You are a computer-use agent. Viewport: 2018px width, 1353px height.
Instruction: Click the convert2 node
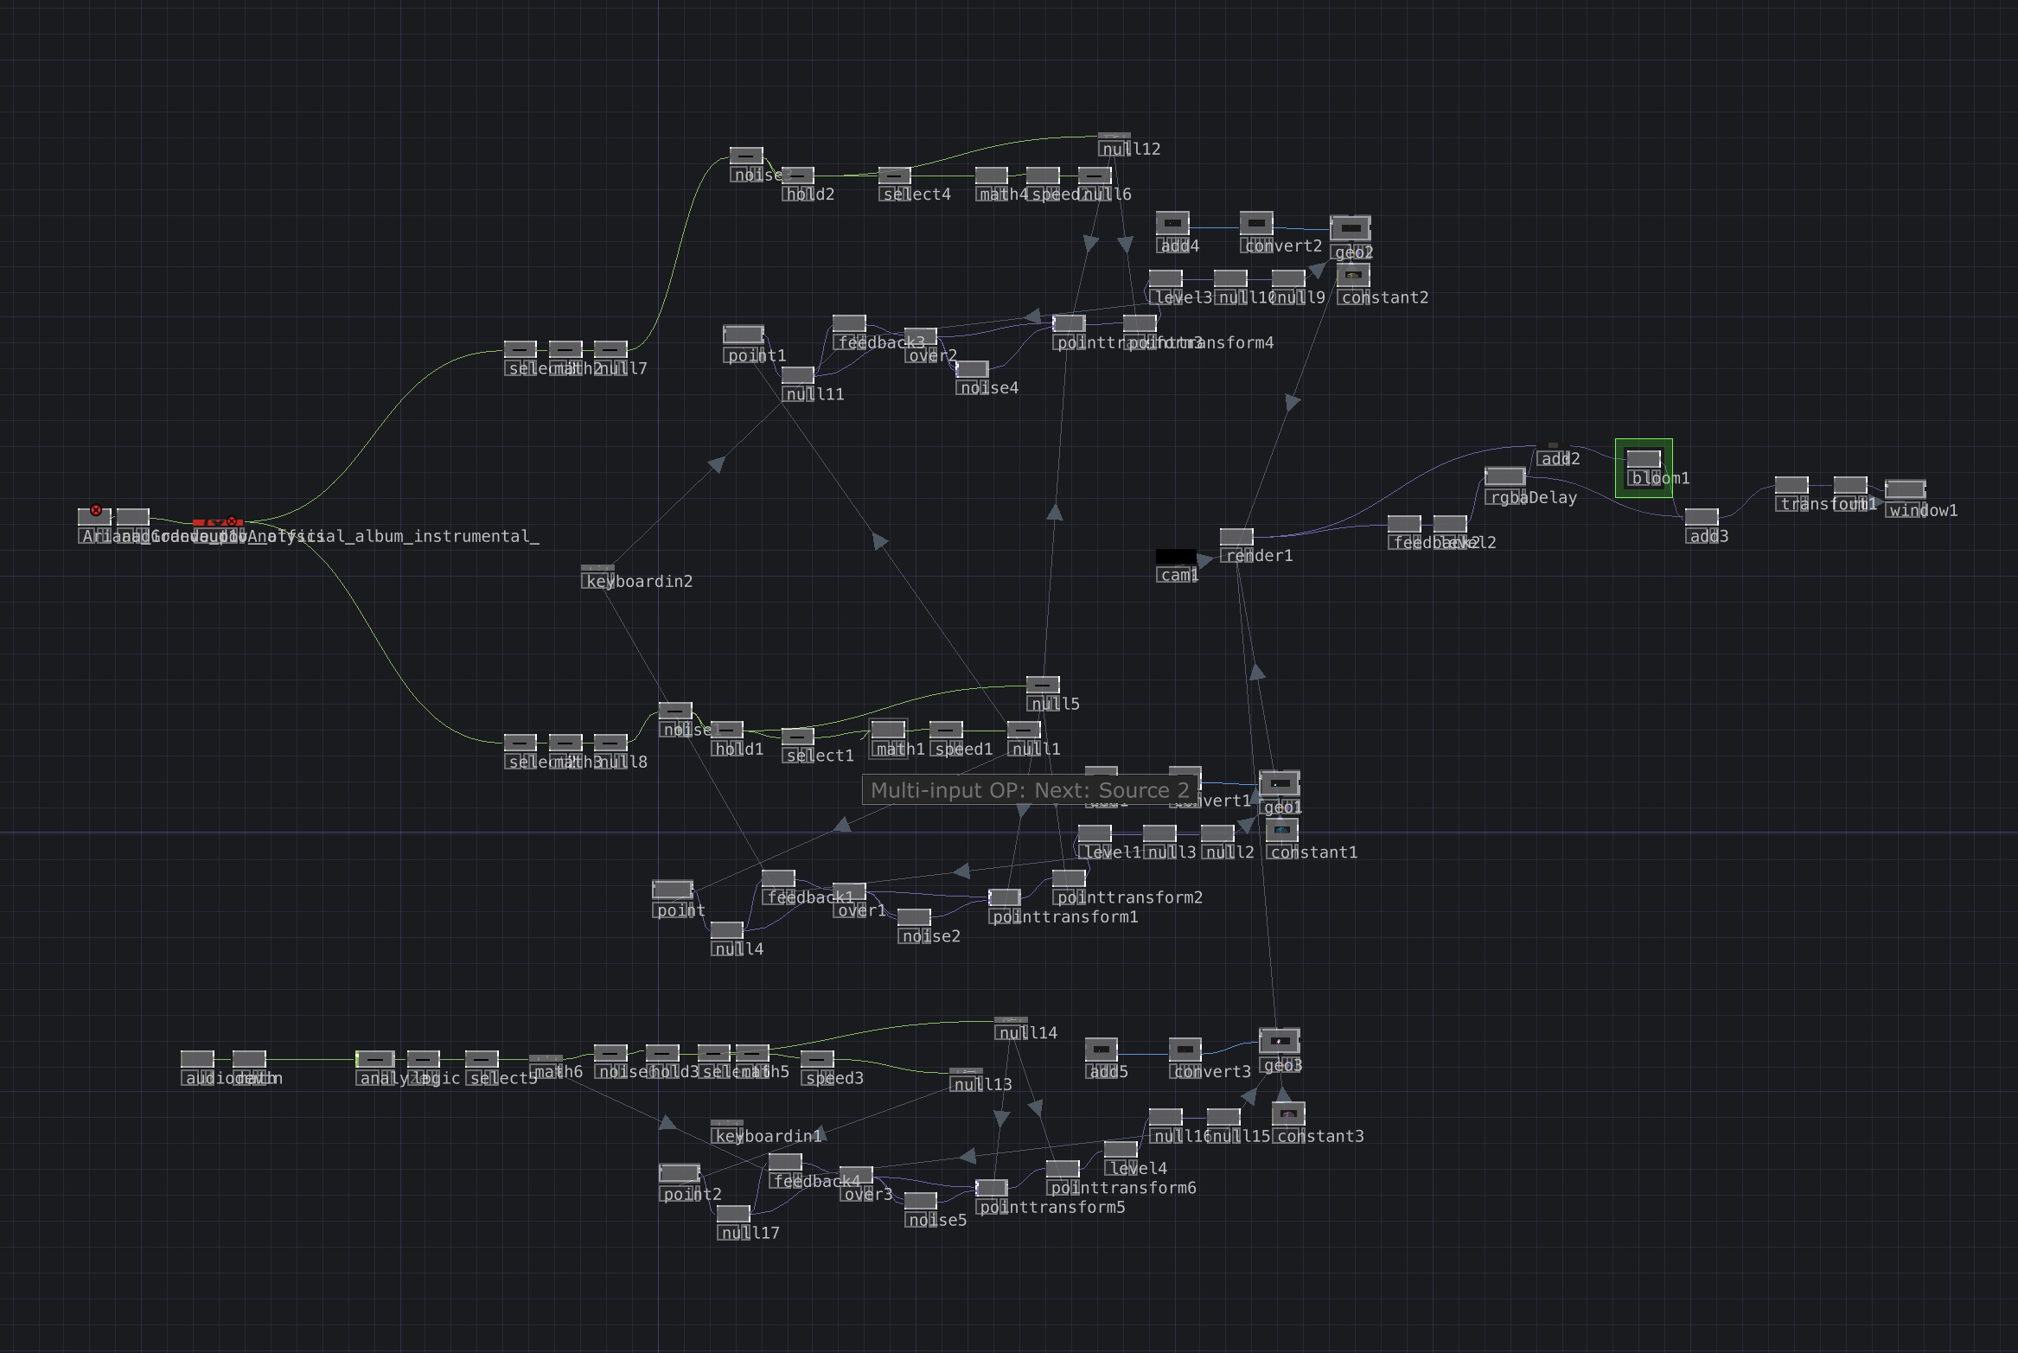click(x=1256, y=223)
